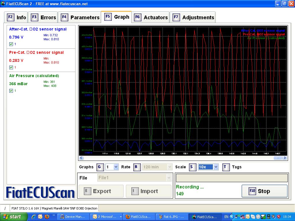Click the Export button
295x221 pixels.
(101, 191)
